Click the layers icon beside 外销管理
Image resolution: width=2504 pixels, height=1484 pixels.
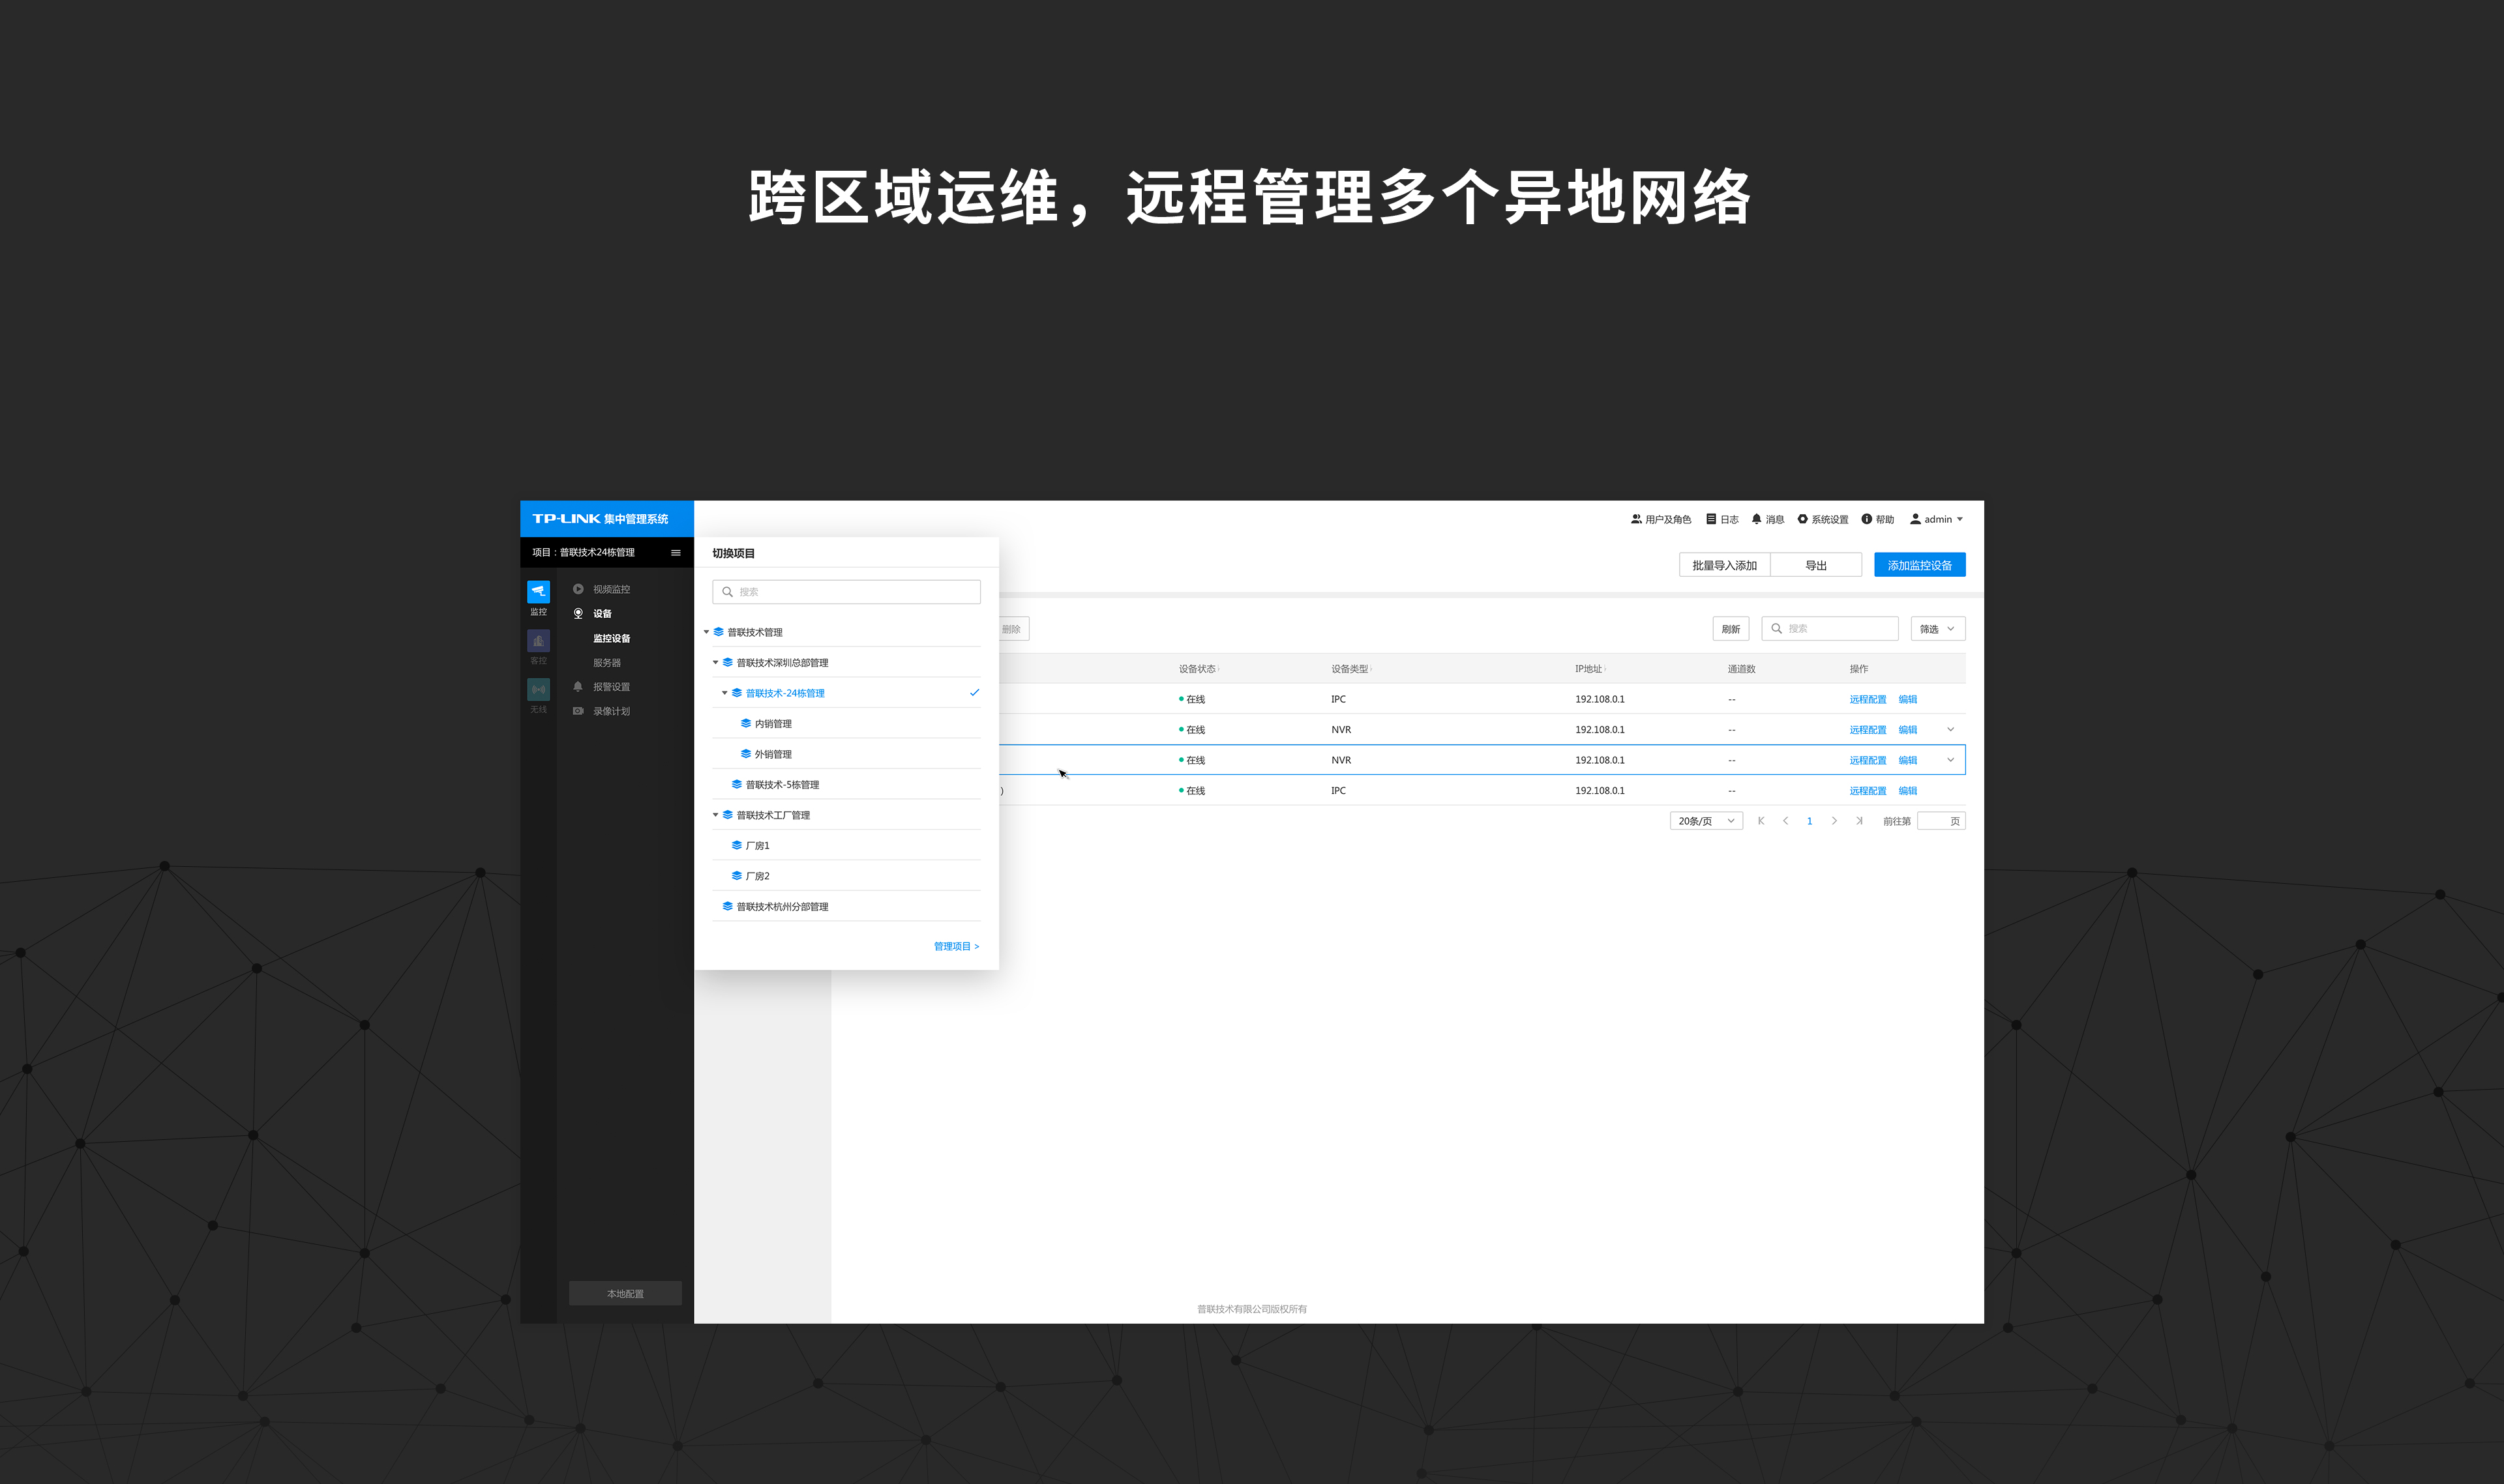pos(745,754)
